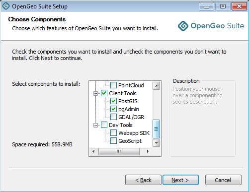This screenshot has height=192, width=249.
Task: Select the PointCloud tree label
Action: (131, 85)
